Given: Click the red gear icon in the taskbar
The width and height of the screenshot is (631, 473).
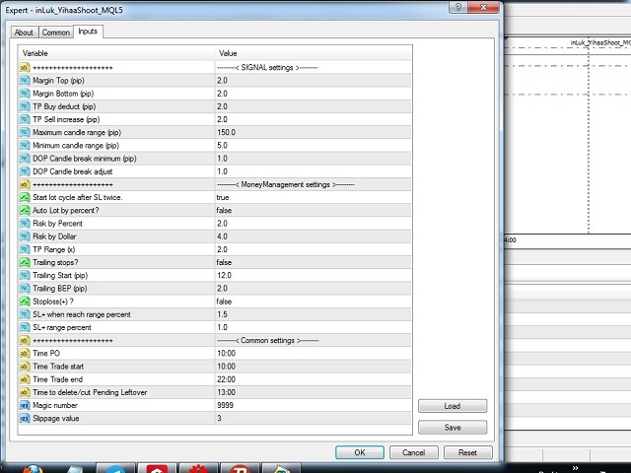Looking at the screenshot, I should pyautogui.click(x=198, y=469).
